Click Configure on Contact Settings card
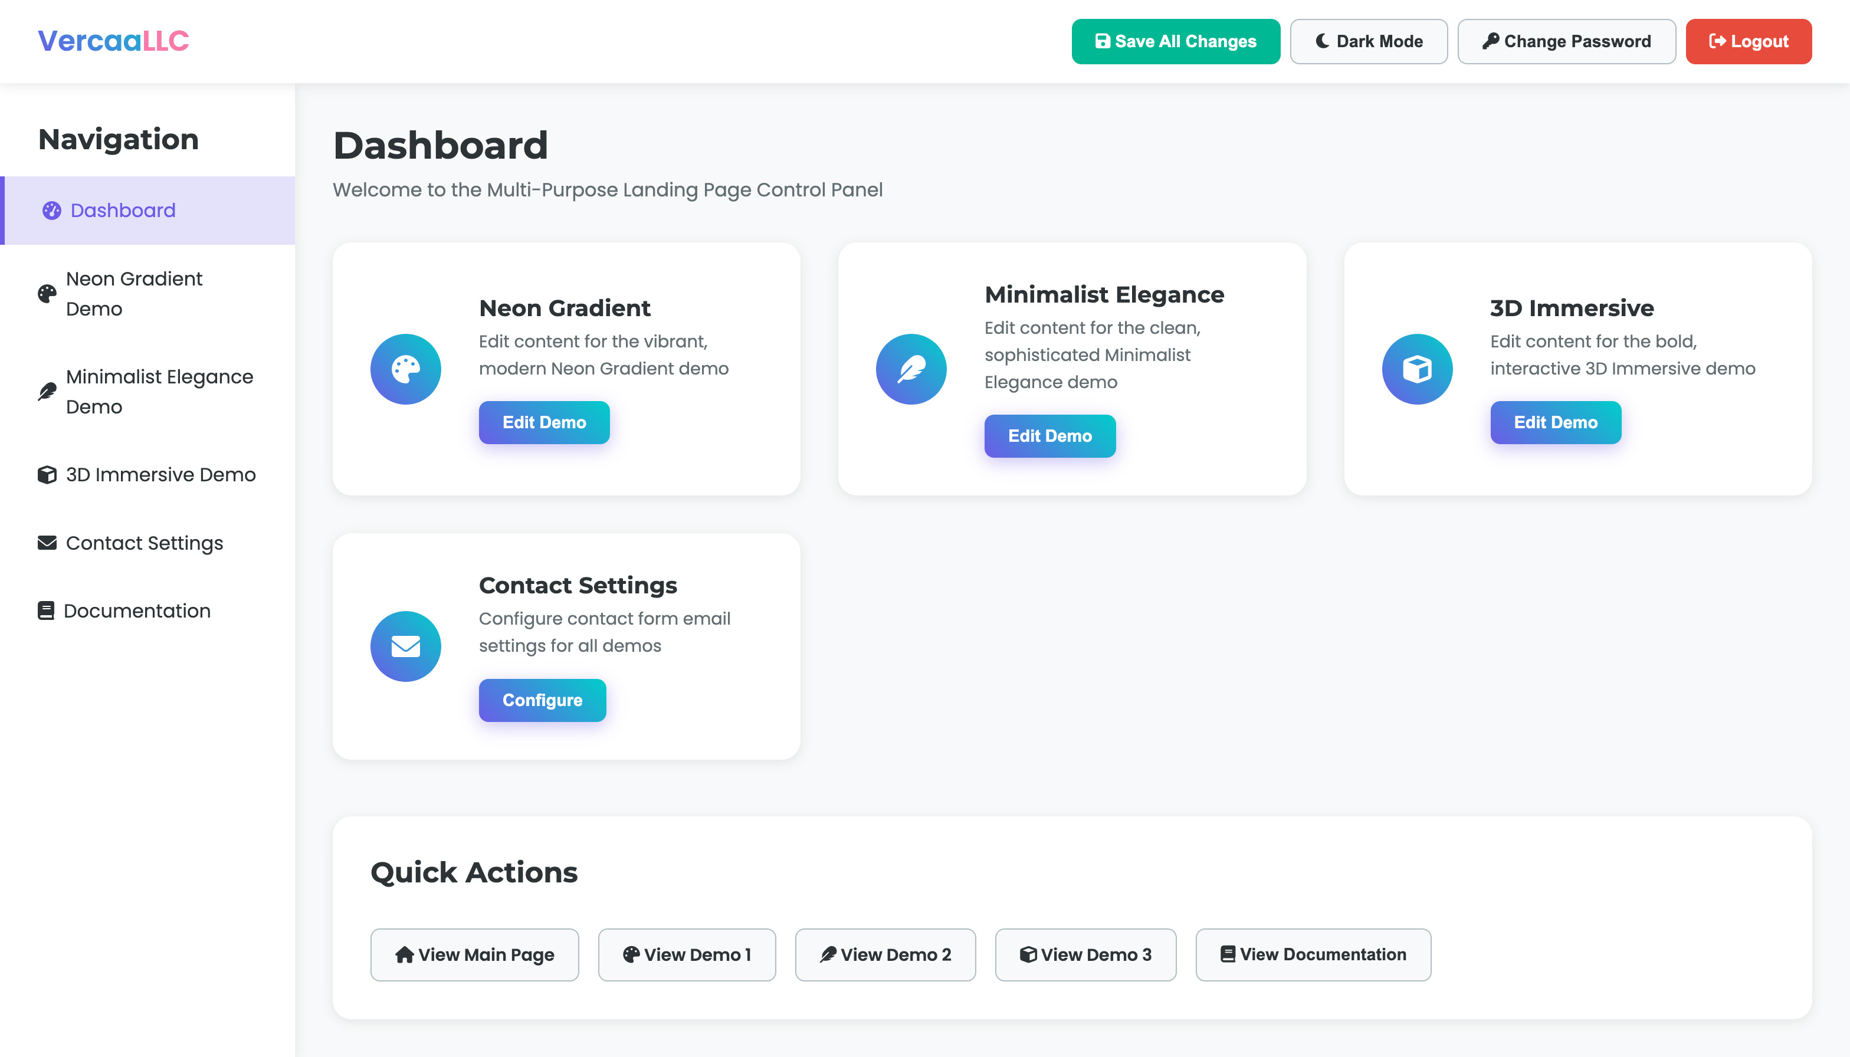1850x1057 pixels. pyautogui.click(x=542, y=701)
